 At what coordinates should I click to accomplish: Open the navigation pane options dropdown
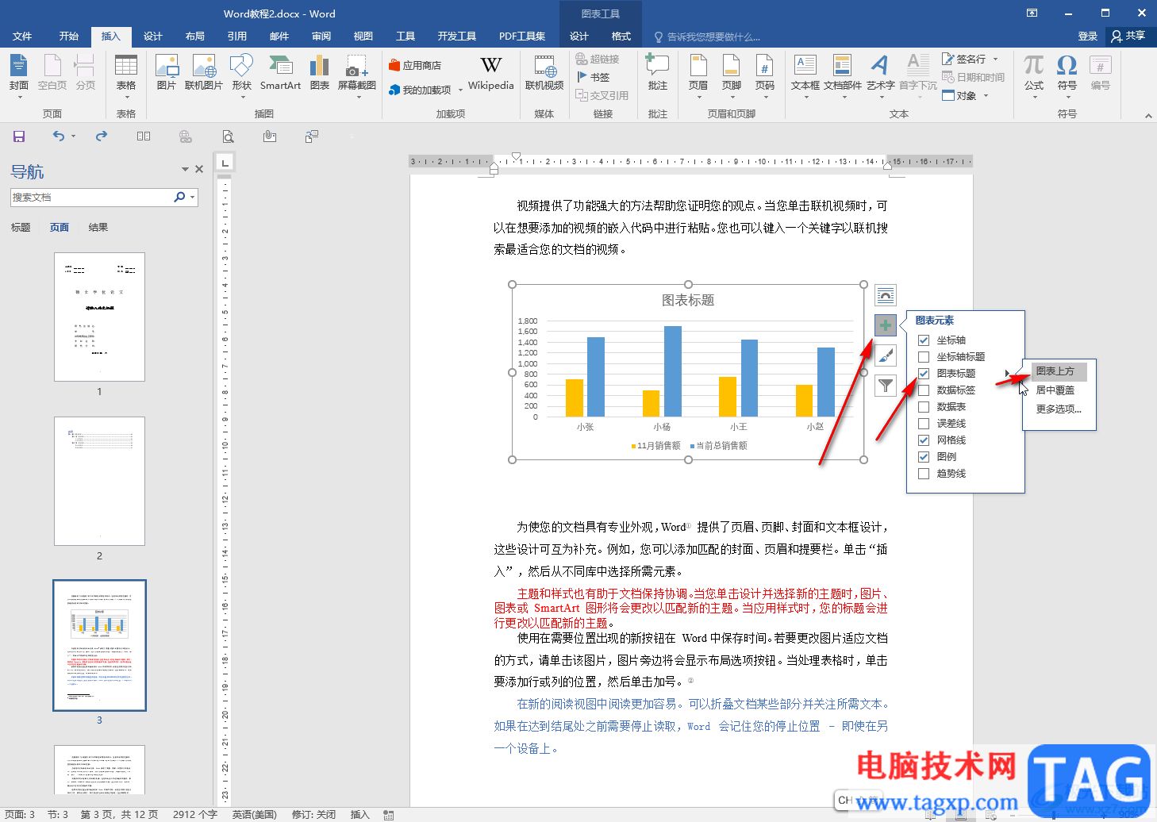click(185, 169)
